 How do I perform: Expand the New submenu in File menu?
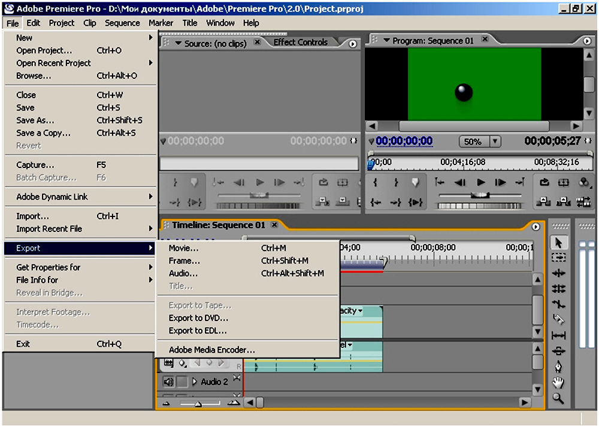(81, 38)
